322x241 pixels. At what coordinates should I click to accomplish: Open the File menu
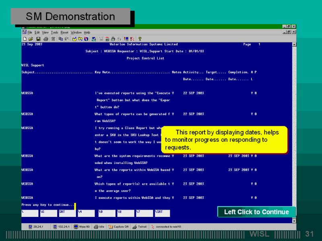(x=30, y=33)
